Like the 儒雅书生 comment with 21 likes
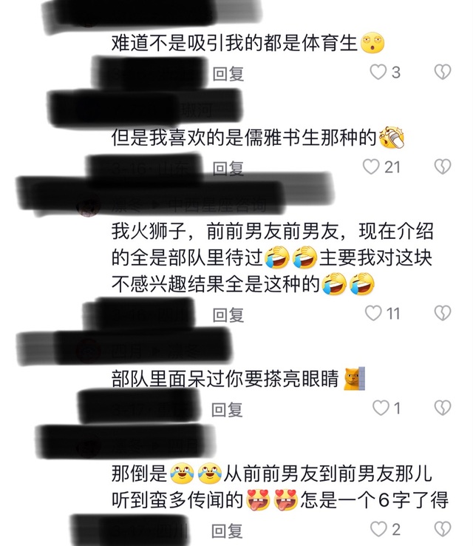 (371, 166)
